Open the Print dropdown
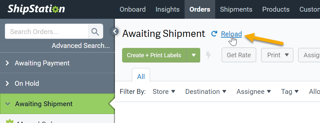Image resolution: width=320 pixels, height=123 pixels. click(277, 55)
